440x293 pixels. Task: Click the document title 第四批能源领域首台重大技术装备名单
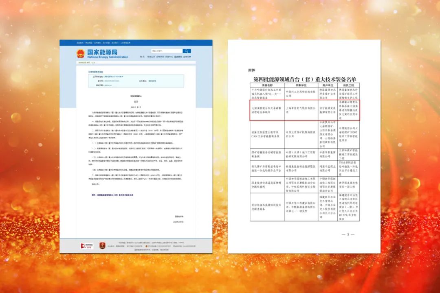coord(305,79)
